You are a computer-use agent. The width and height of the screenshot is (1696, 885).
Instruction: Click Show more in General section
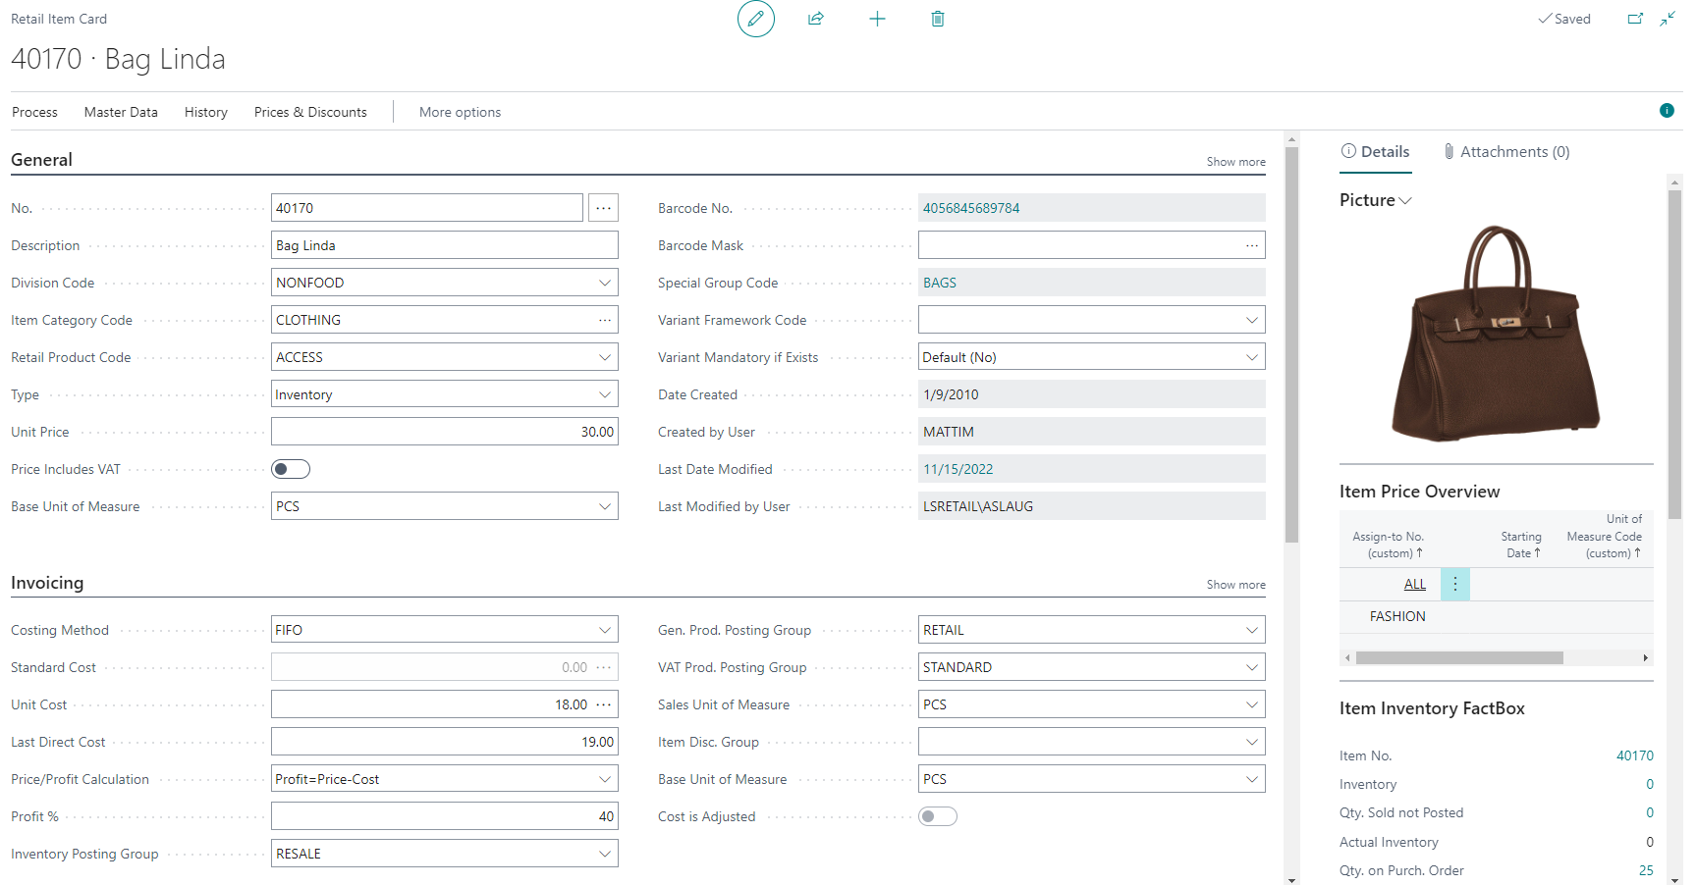[1235, 162]
